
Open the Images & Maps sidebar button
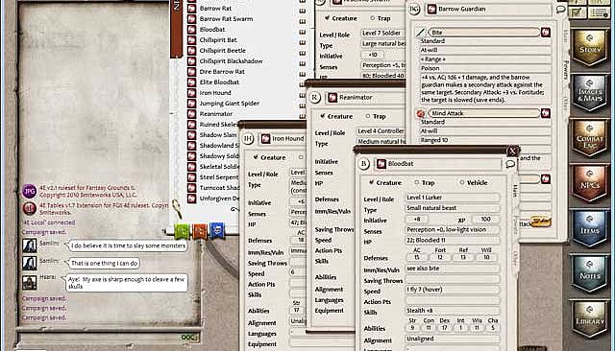coord(589,93)
